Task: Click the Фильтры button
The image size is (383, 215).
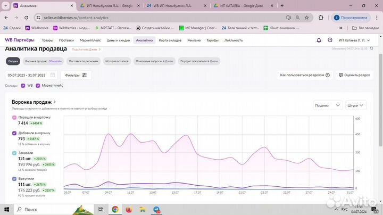Action: coord(77,75)
